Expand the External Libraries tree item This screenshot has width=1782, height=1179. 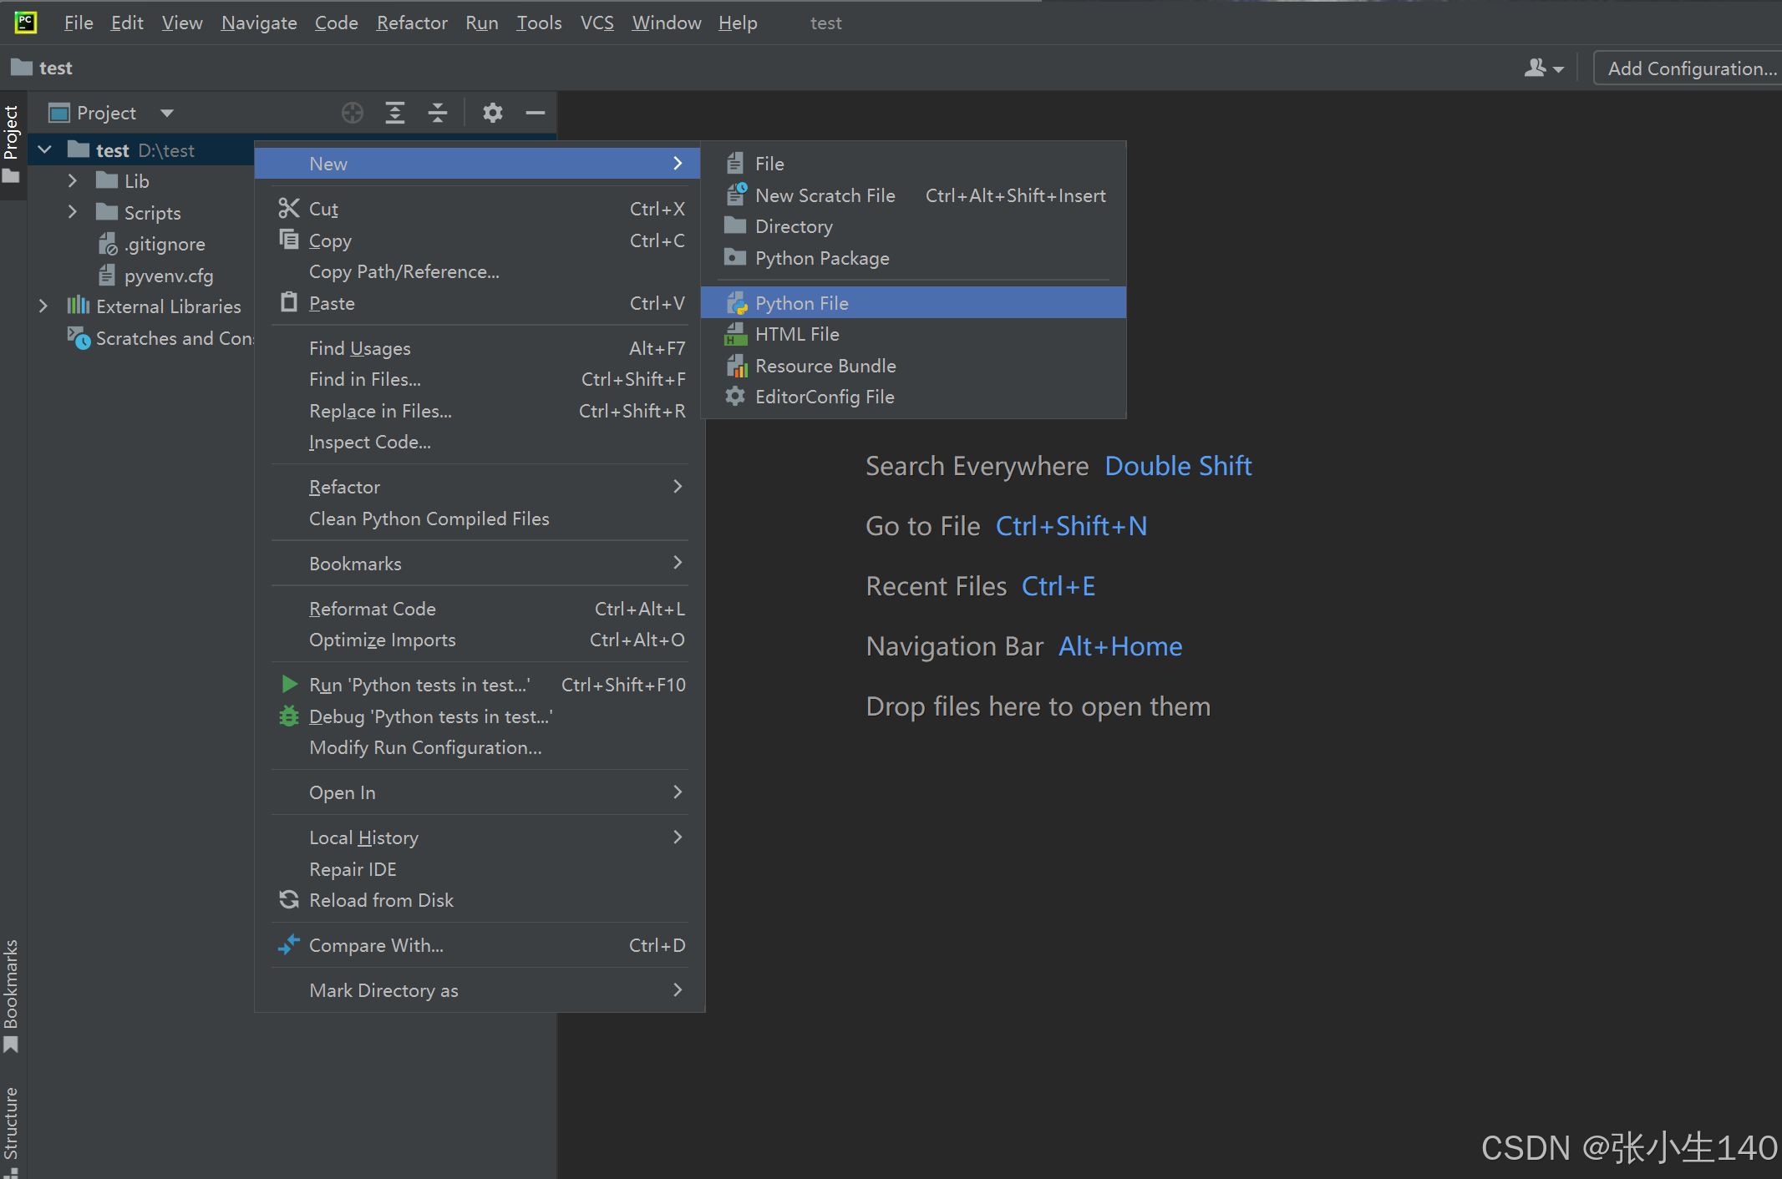pos(42,306)
